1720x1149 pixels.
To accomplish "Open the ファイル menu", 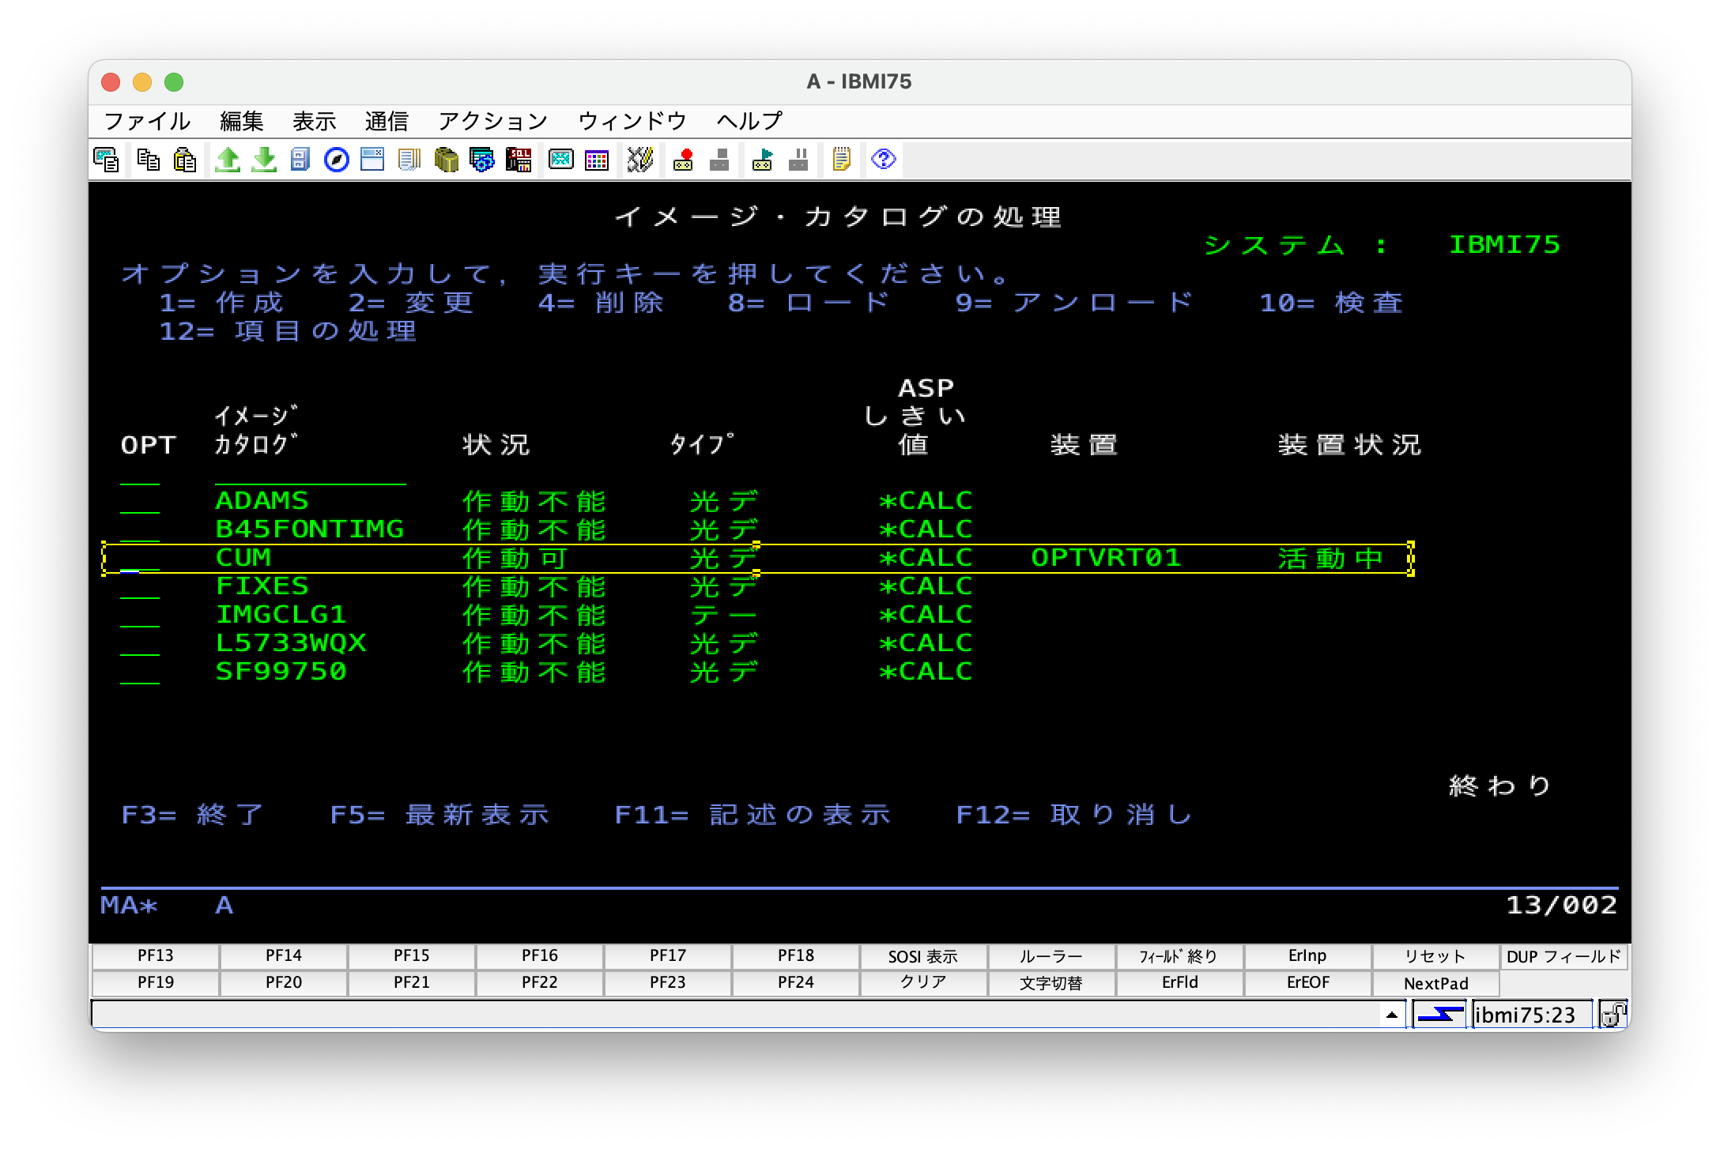I will point(147,121).
